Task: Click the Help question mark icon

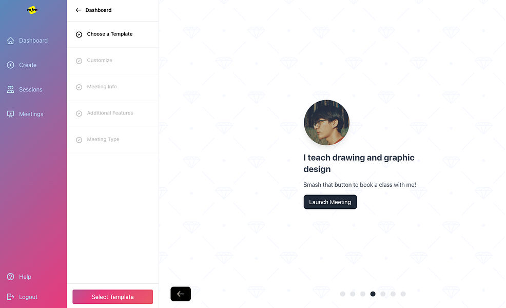Action: pyautogui.click(x=11, y=277)
